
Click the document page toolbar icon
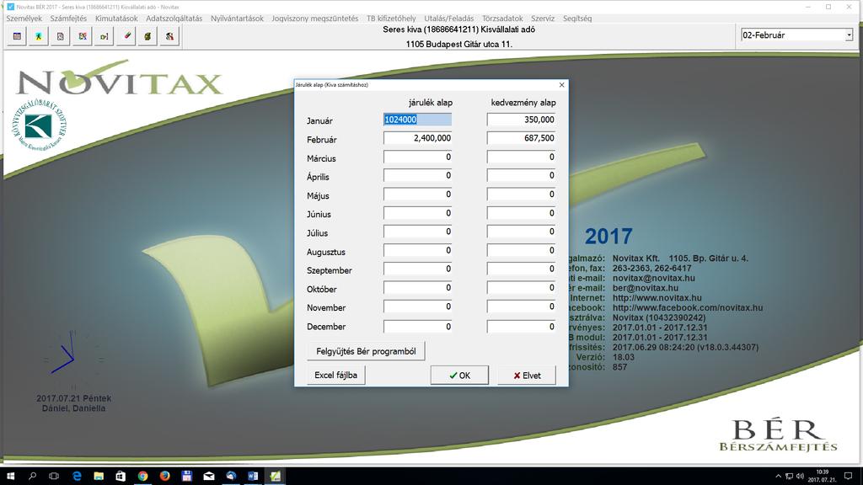(x=61, y=36)
